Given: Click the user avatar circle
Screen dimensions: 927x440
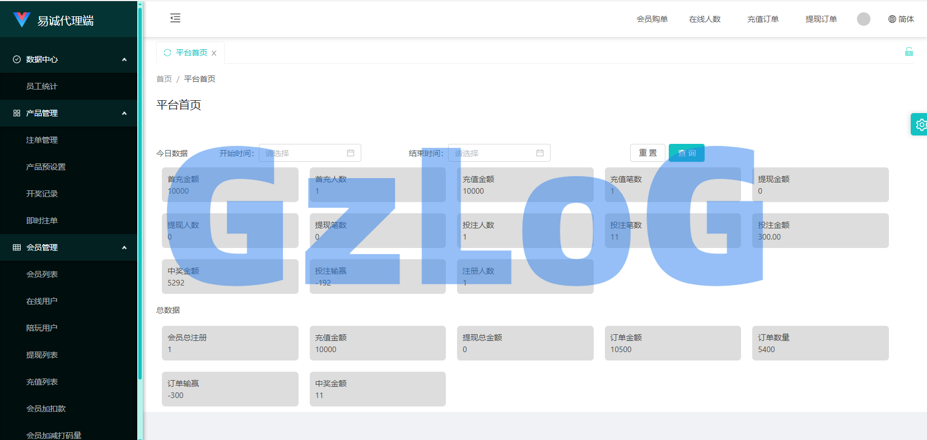Looking at the screenshot, I should [x=863, y=19].
